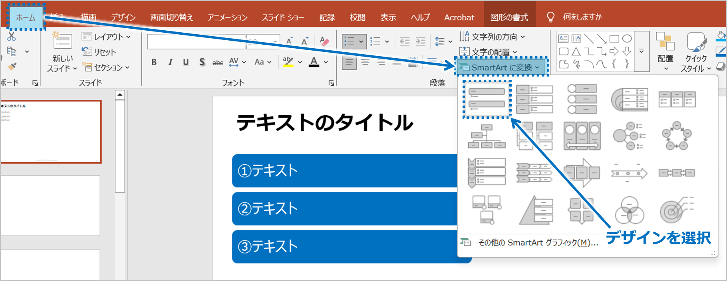
Task: Select the Basic Cycle SmartArt layout
Action: tap(676, 136)
